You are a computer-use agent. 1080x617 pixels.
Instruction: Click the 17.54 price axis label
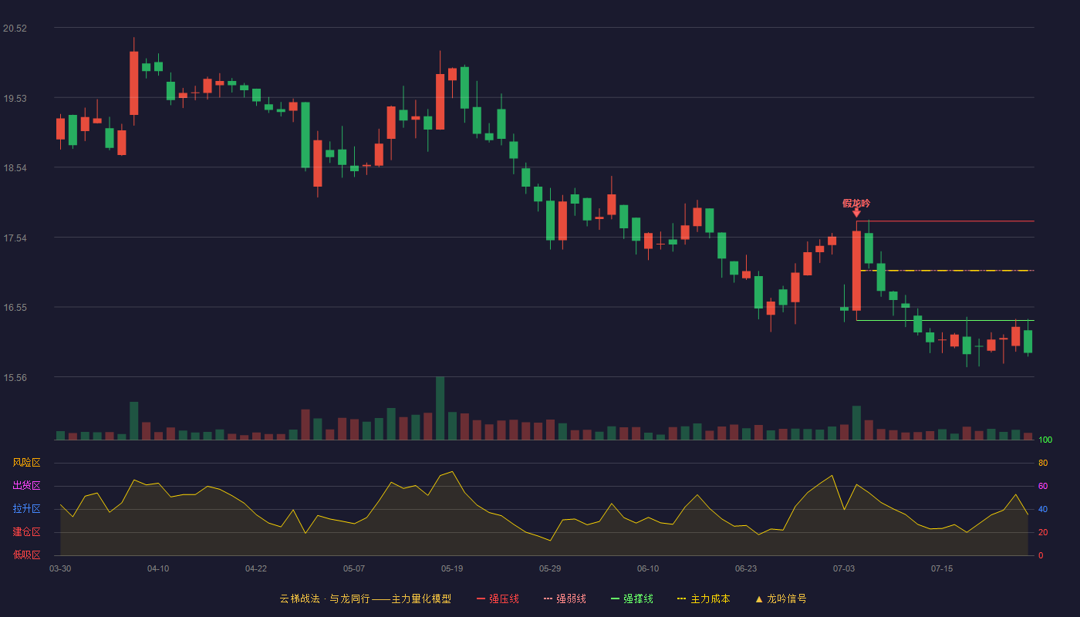point(15,238)
